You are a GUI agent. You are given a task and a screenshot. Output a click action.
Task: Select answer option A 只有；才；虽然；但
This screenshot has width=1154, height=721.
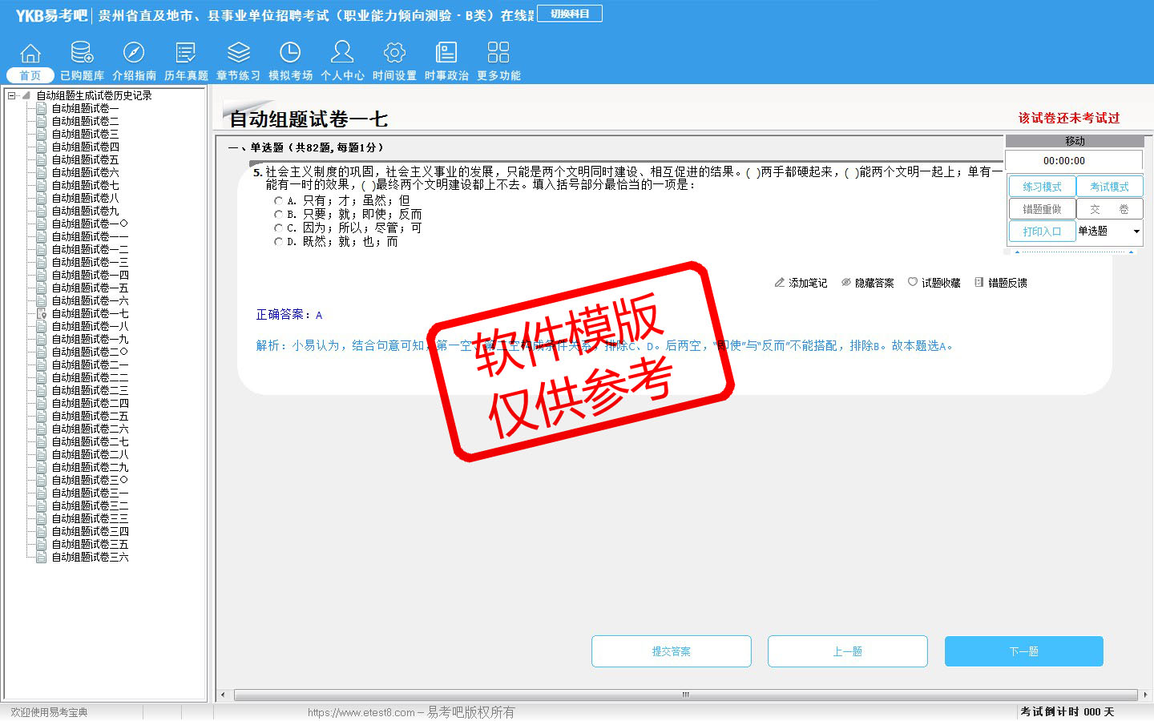[278, 201]
